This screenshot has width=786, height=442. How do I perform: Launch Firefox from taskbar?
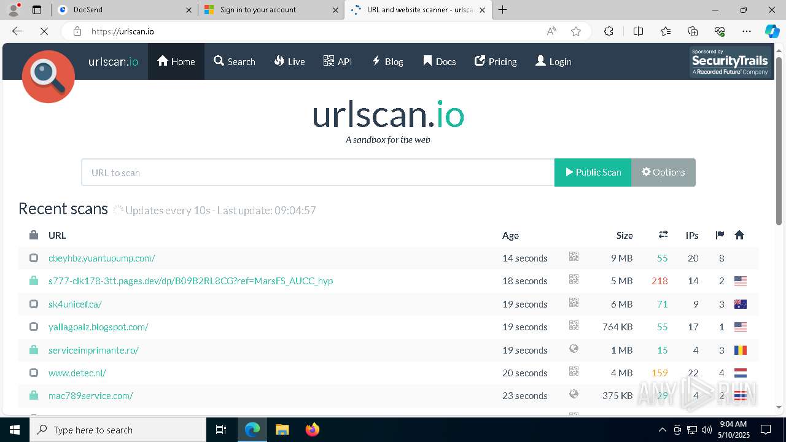[x=313, y=430]
